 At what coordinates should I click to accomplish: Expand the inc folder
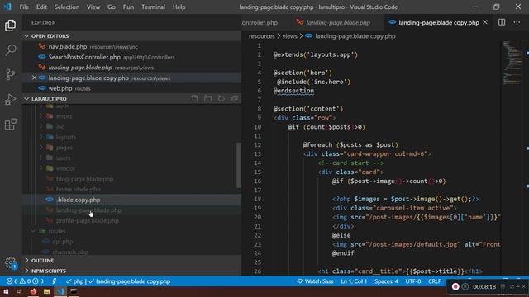(41, 126)
